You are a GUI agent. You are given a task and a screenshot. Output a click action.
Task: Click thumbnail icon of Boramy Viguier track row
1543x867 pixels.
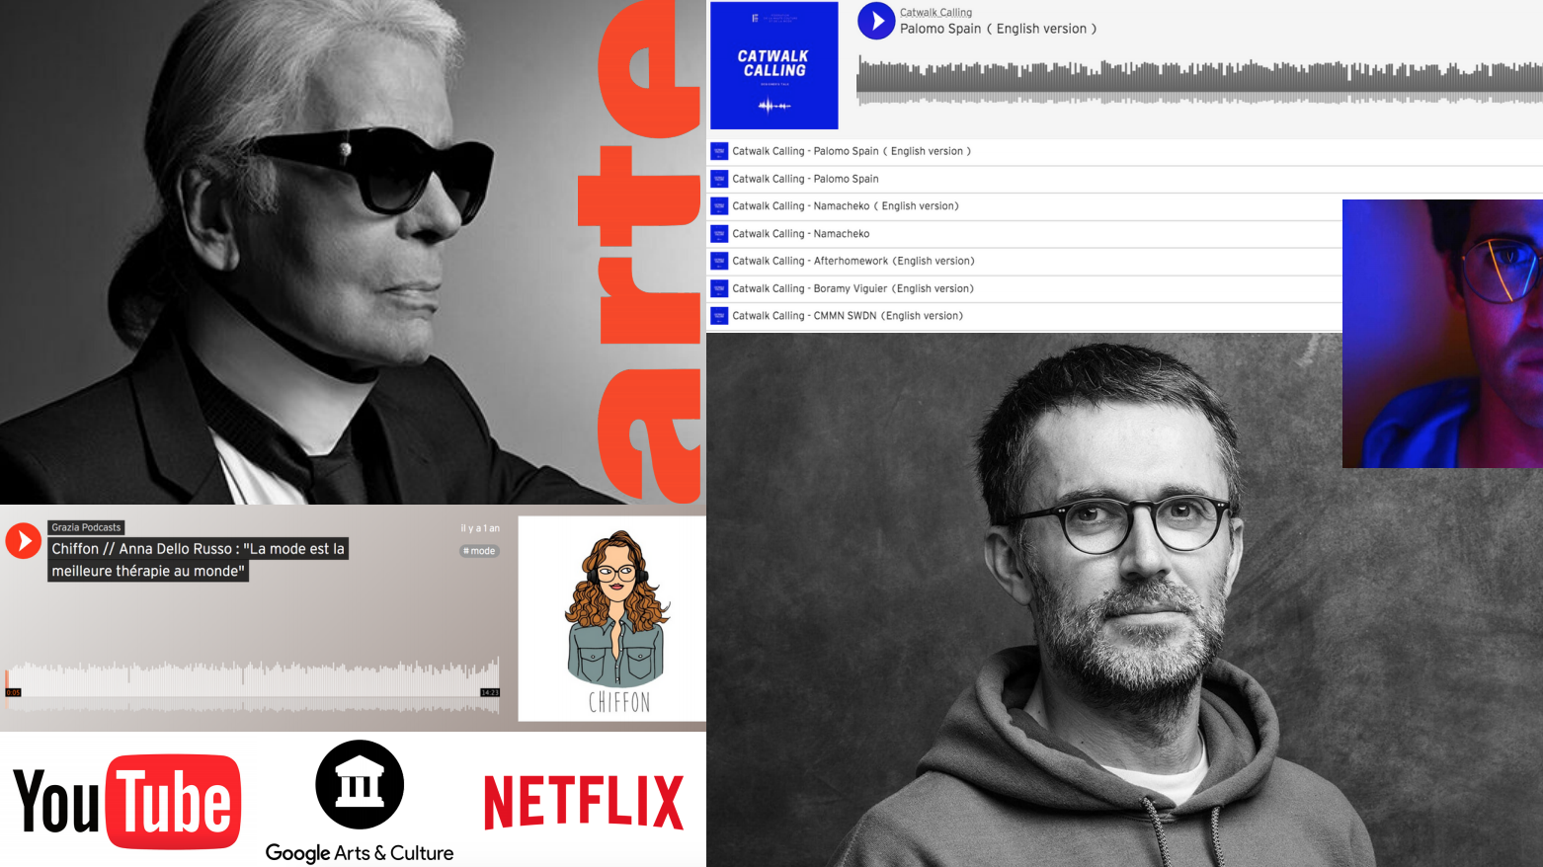tap(719, 288)
